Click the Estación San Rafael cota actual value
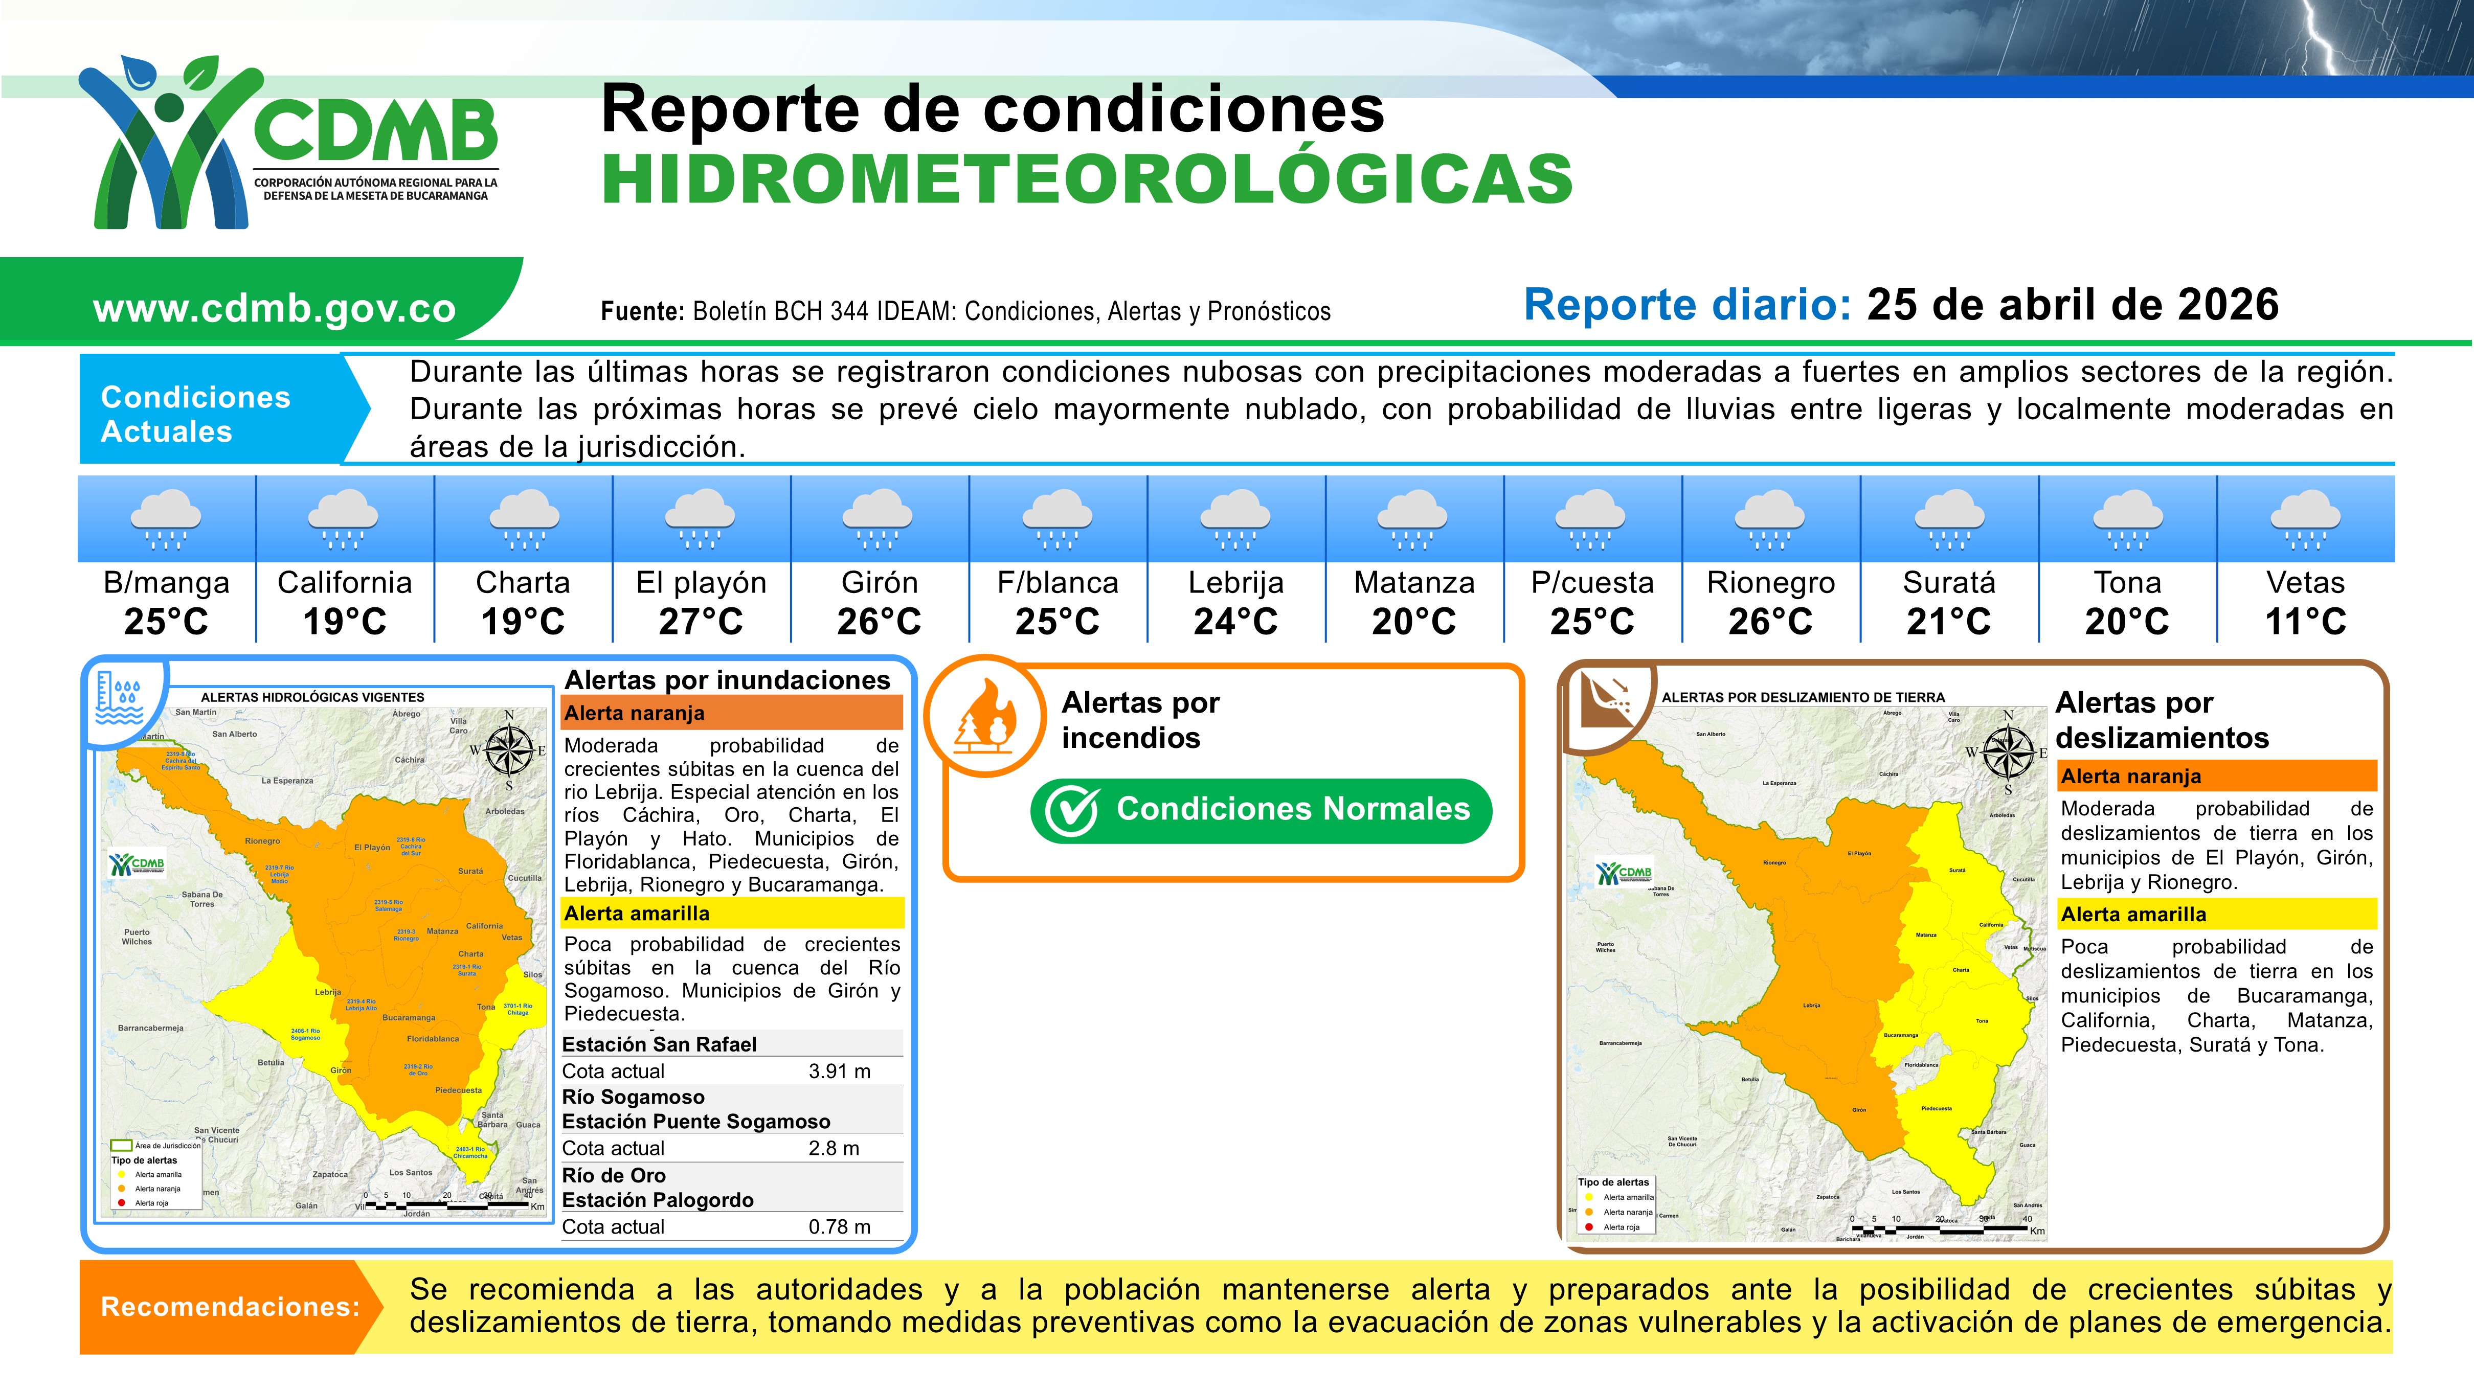Viewport: 2474px width, 1391px height. pyautogui.click(x=839, y=1071)
